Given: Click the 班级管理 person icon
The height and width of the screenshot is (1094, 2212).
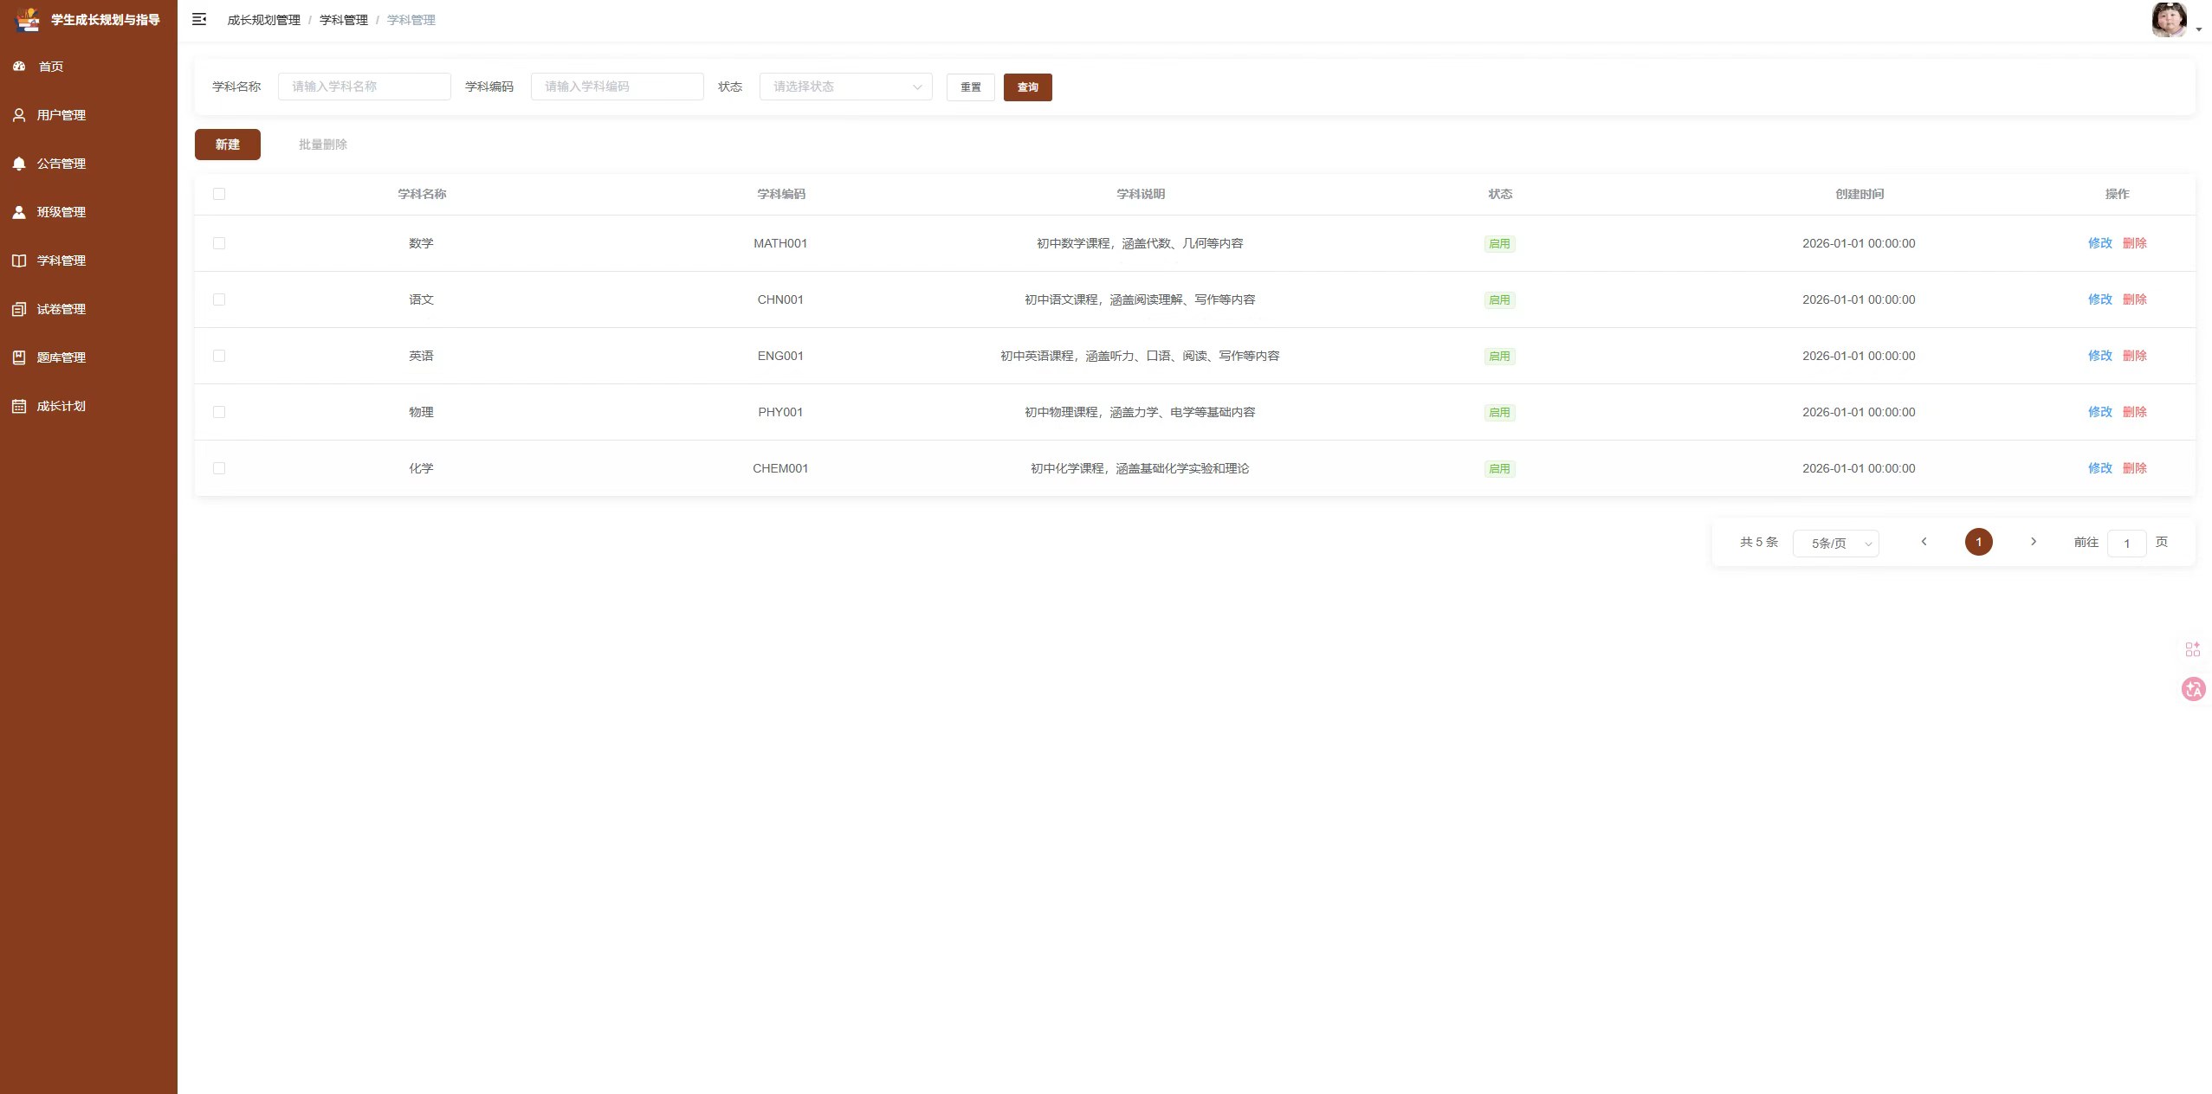Looking at the screenshot, I should point(19,211).
